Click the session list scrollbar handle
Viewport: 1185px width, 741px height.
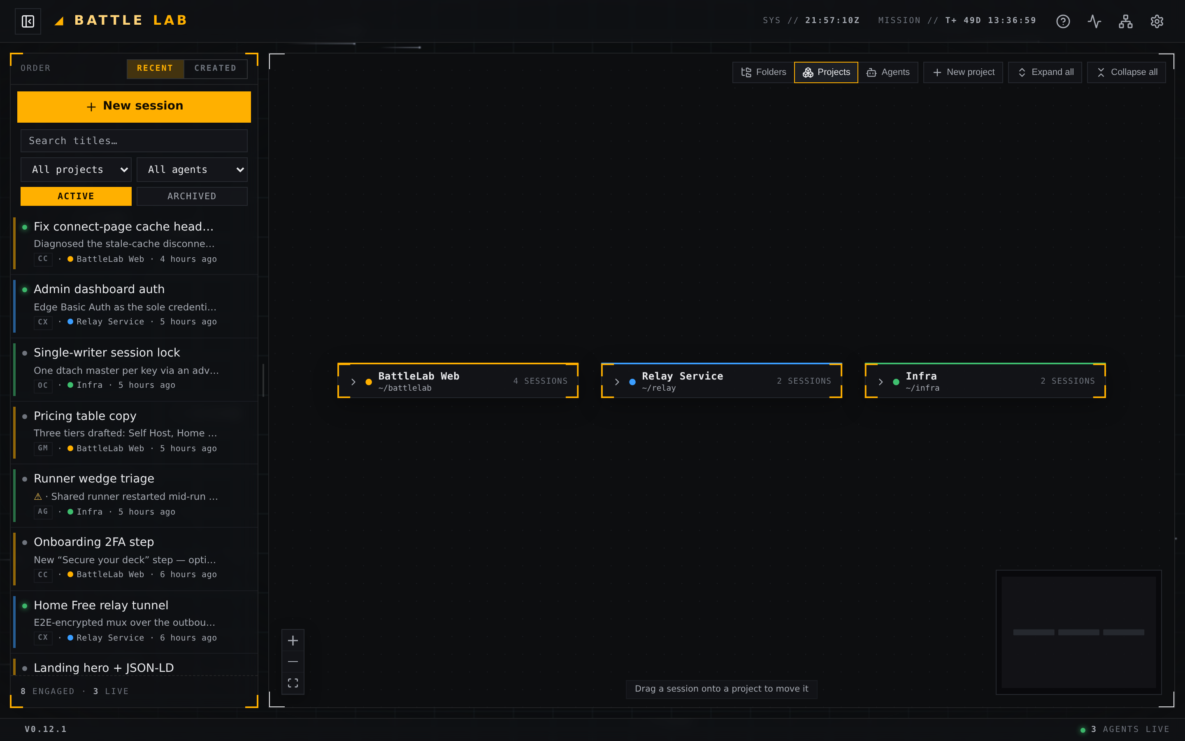point(263,380)
